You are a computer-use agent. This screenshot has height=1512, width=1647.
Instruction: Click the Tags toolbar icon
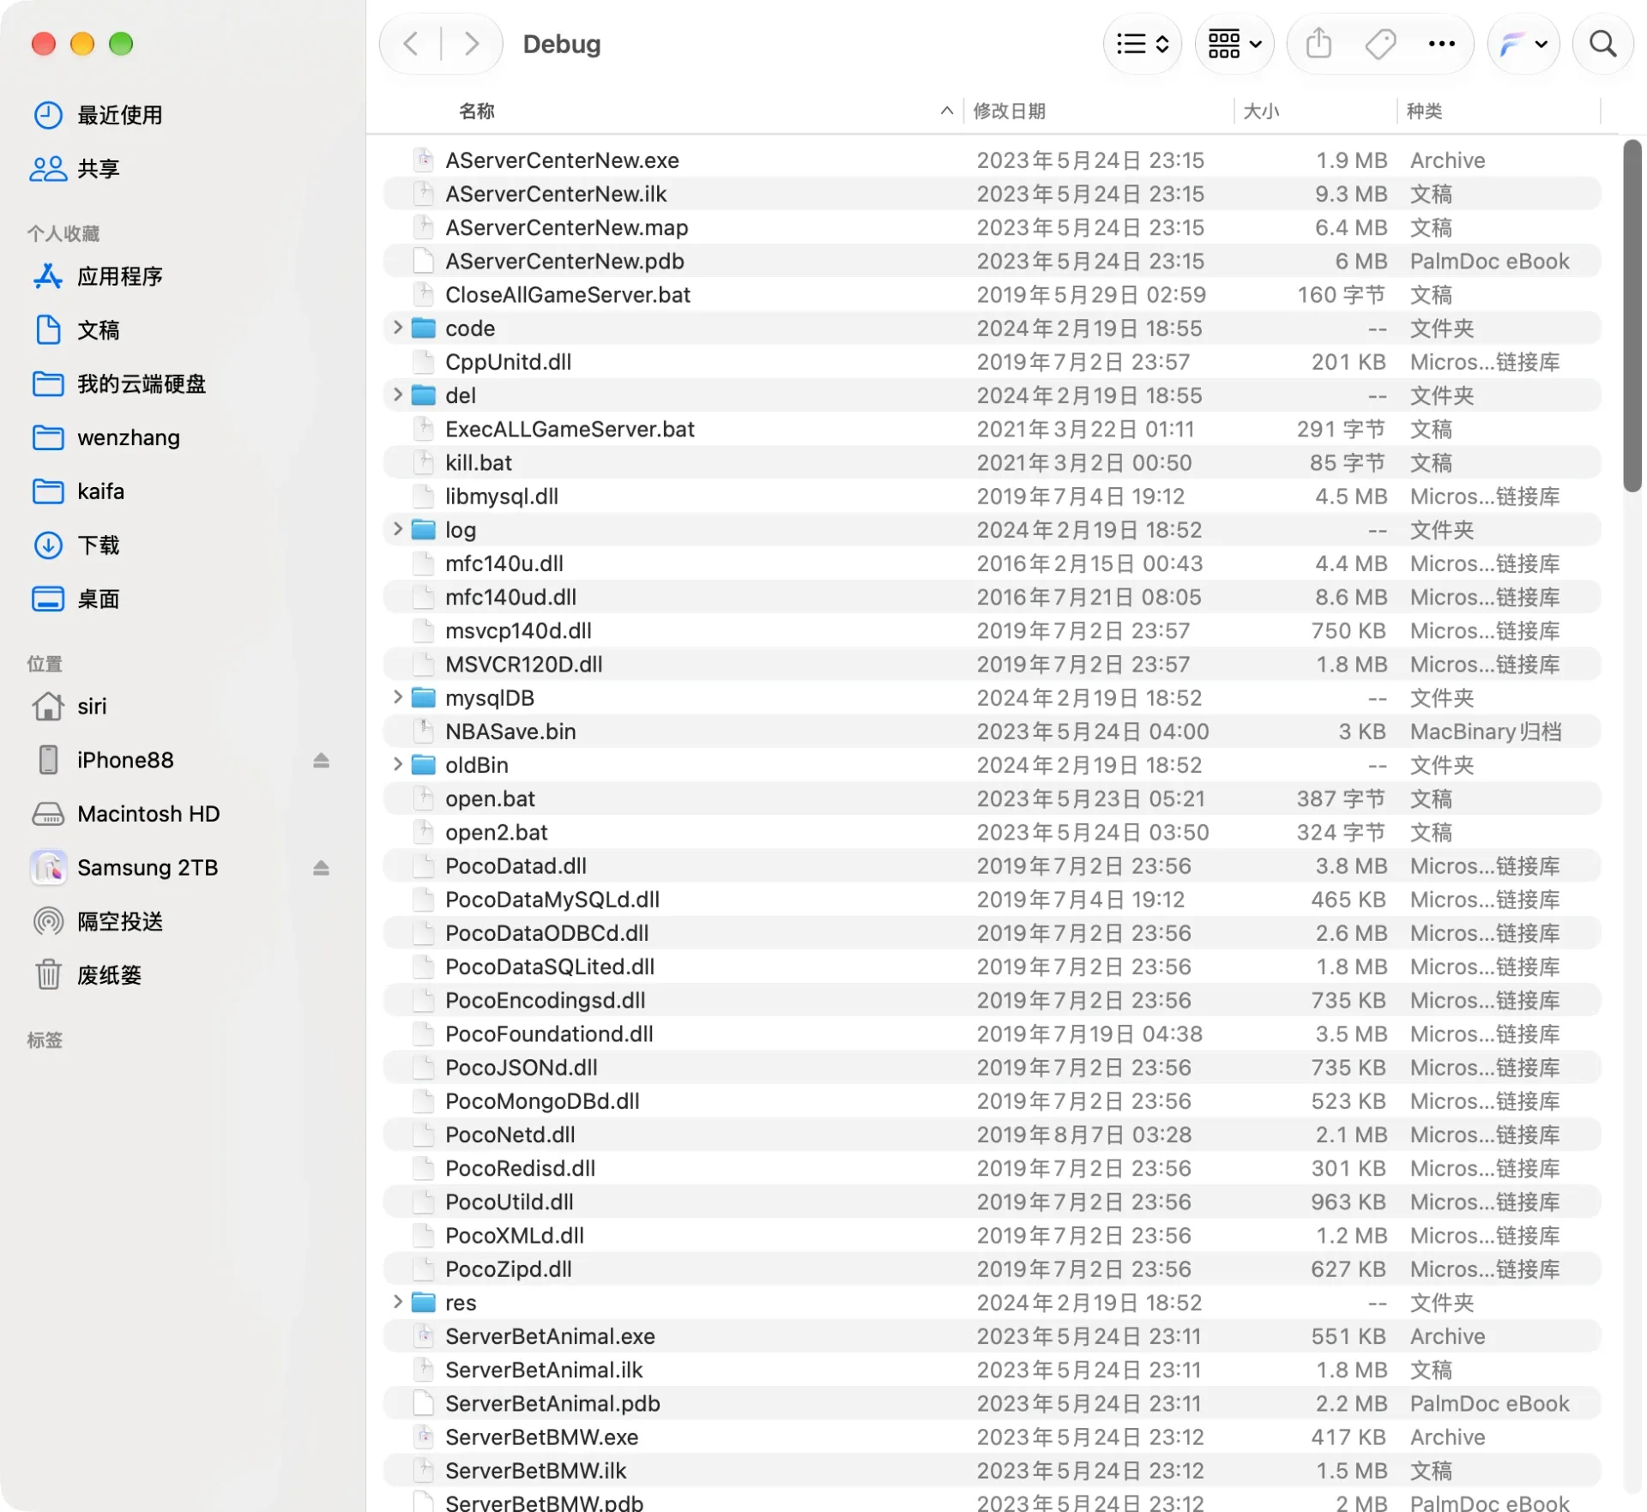1380,44
